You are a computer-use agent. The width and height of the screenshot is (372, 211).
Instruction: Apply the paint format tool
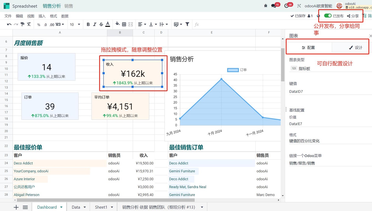[22, 24]
